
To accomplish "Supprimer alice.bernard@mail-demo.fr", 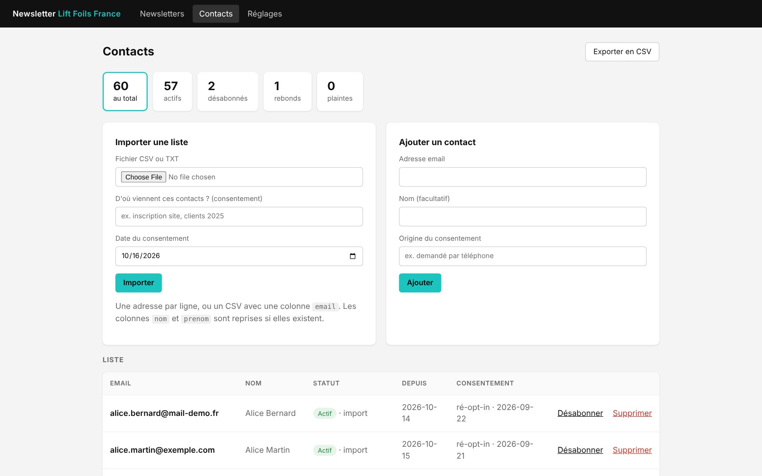I will [x=632, y=413].
